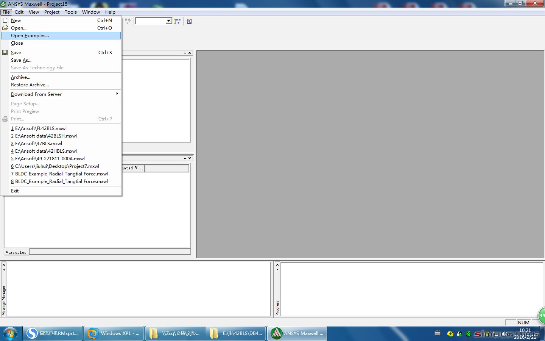Screen dimensions: 545x341
Task: Switch to the Variables tab
Action: click(x=16, y=252)
